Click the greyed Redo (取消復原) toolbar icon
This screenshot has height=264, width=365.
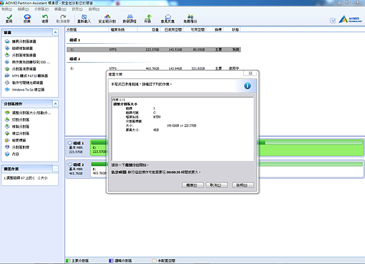[63, 19]
